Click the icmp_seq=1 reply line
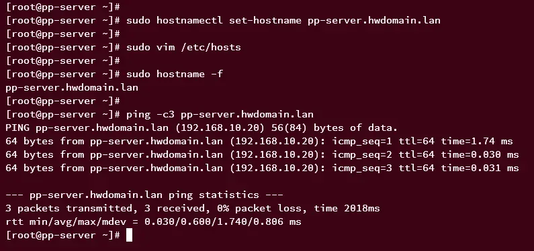Screen dimensions: 534x251 pyautogui.click(x=259, y=141)
